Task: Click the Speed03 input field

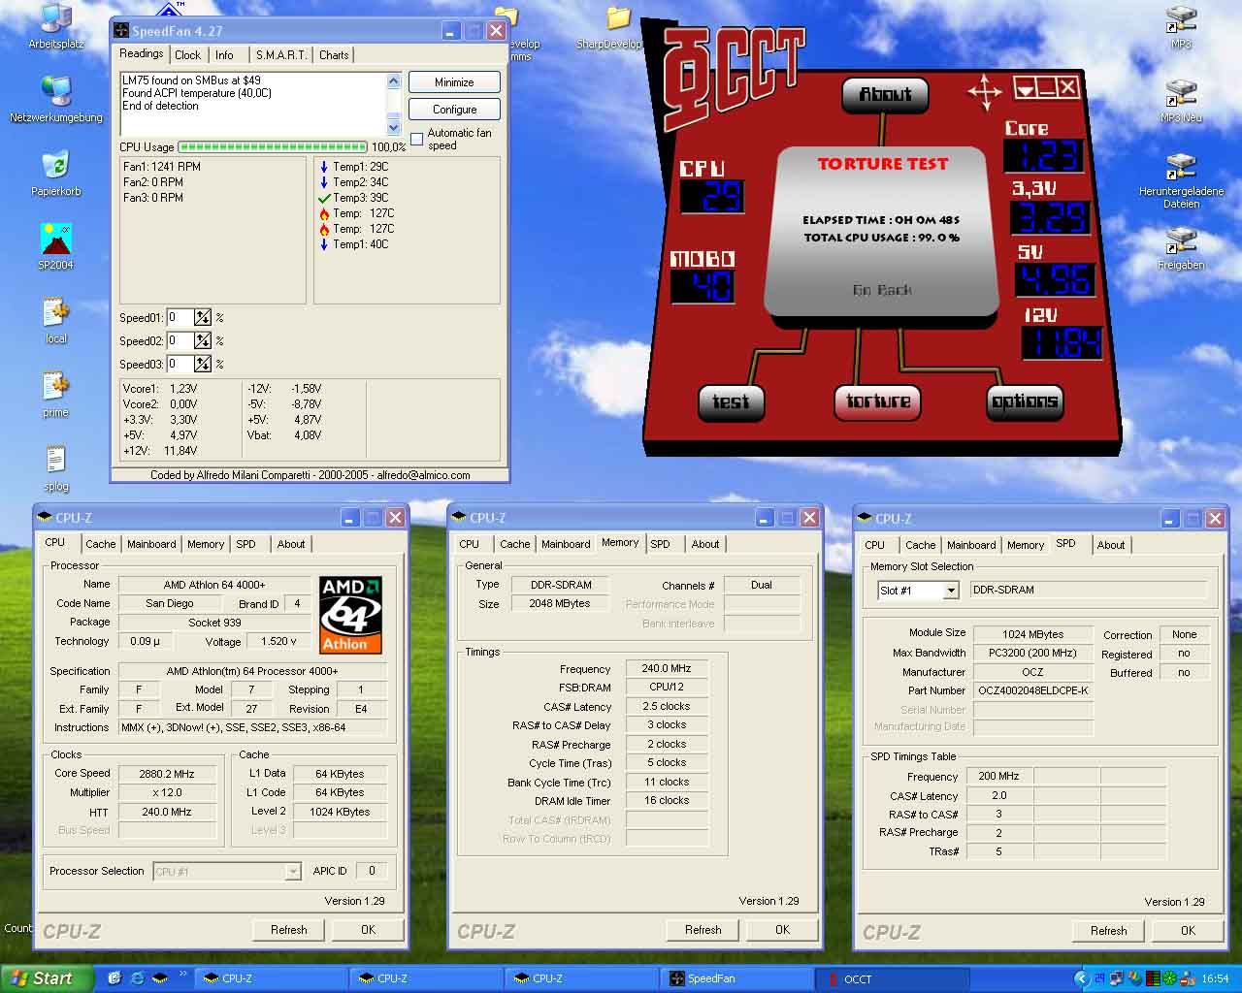Action: coord(179,365)
